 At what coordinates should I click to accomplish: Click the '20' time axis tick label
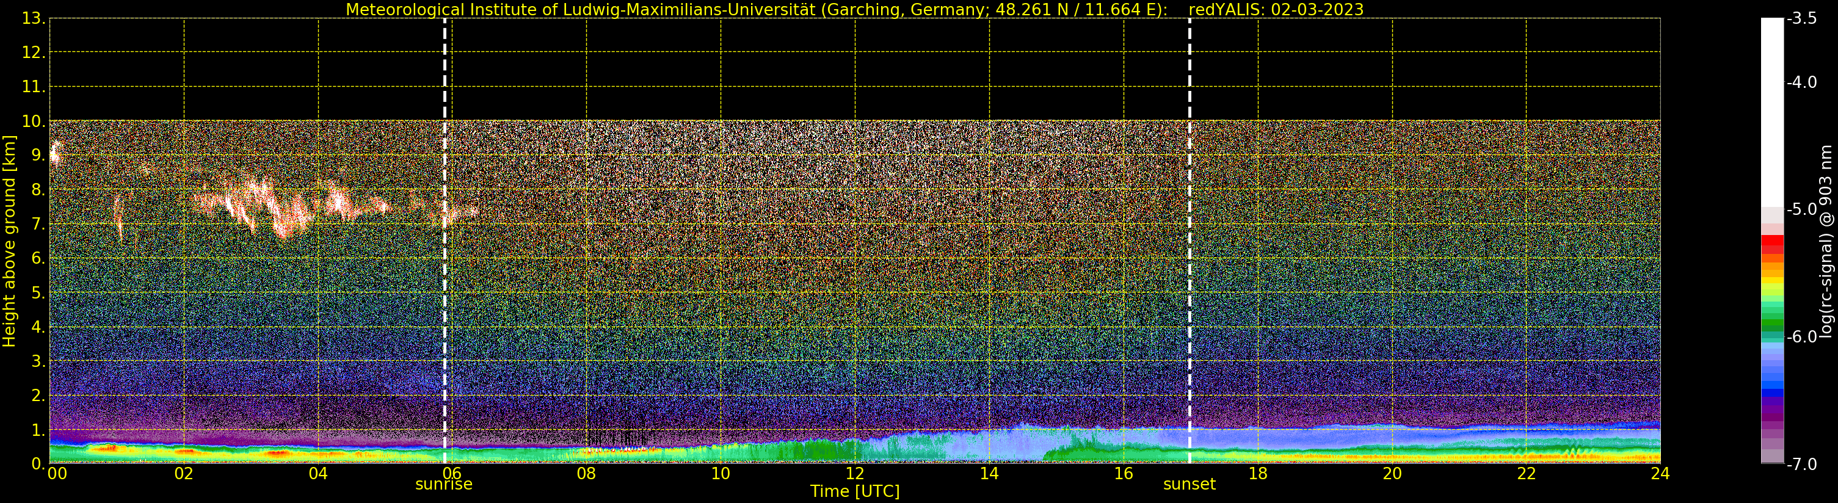[x=1392, y=474]
